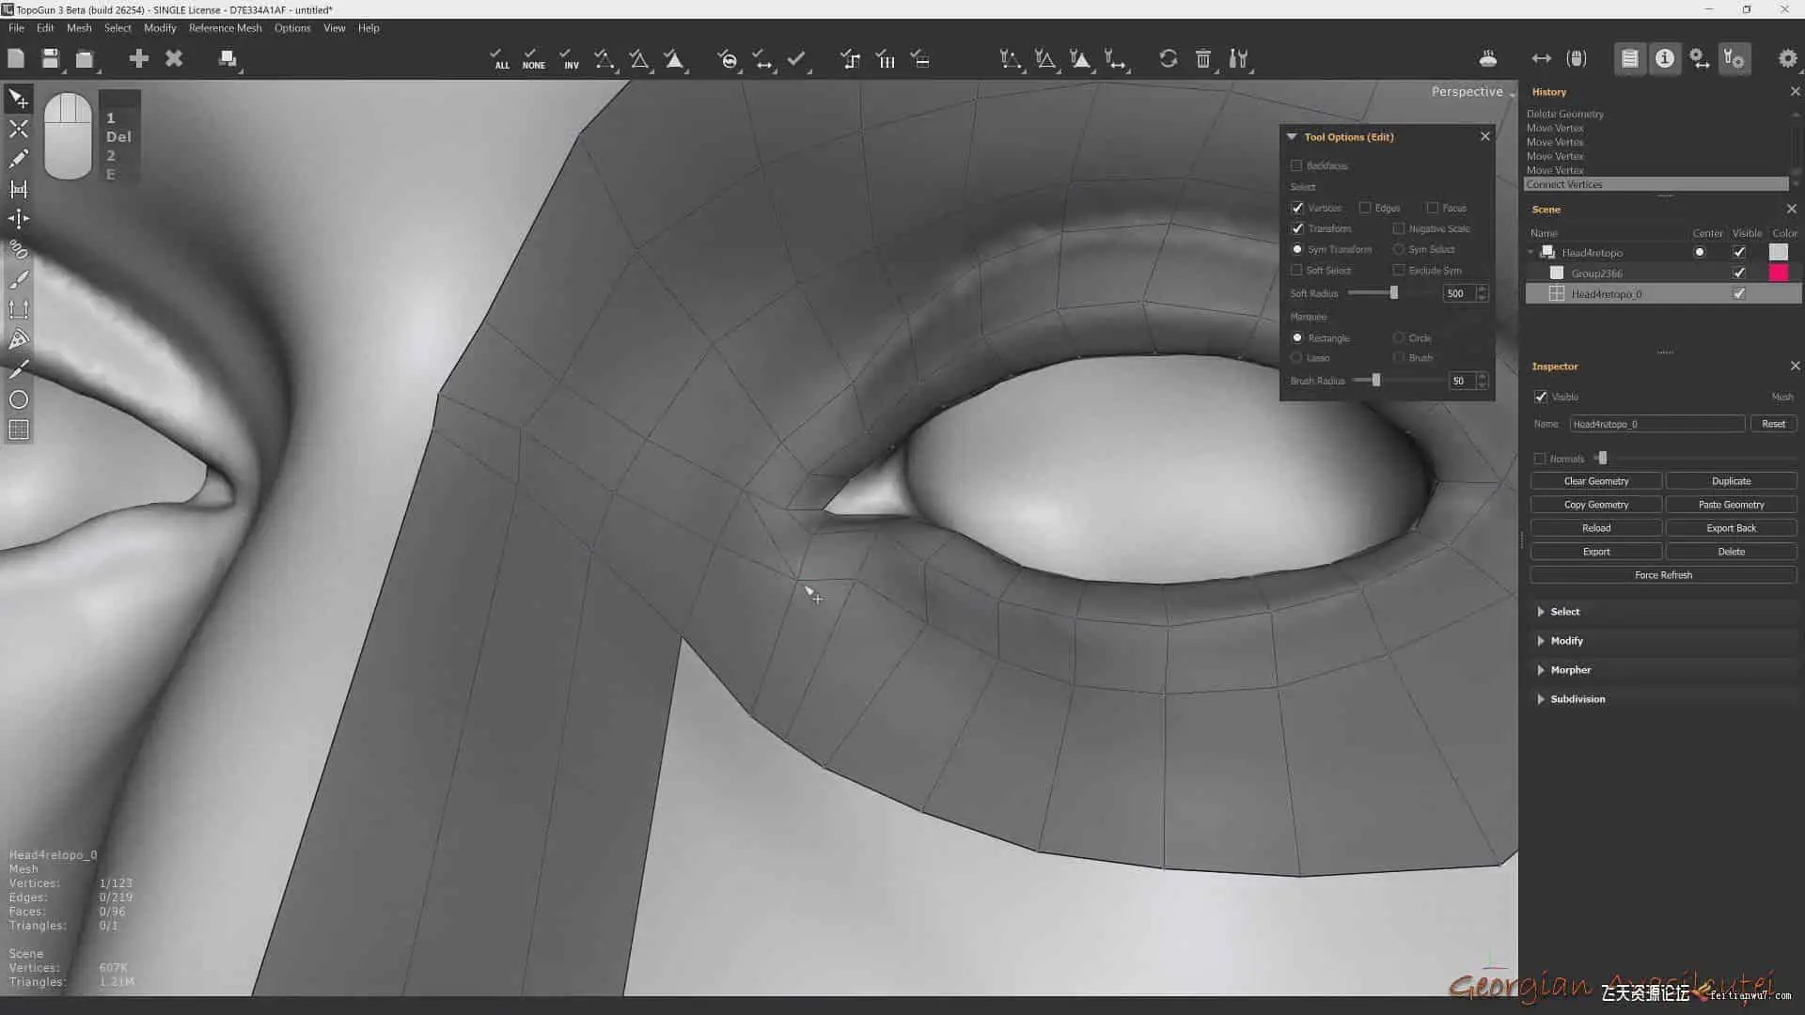Screen dimensions: 1805x1015
Task: Click Invert selection INV icon
Action: 569,59
